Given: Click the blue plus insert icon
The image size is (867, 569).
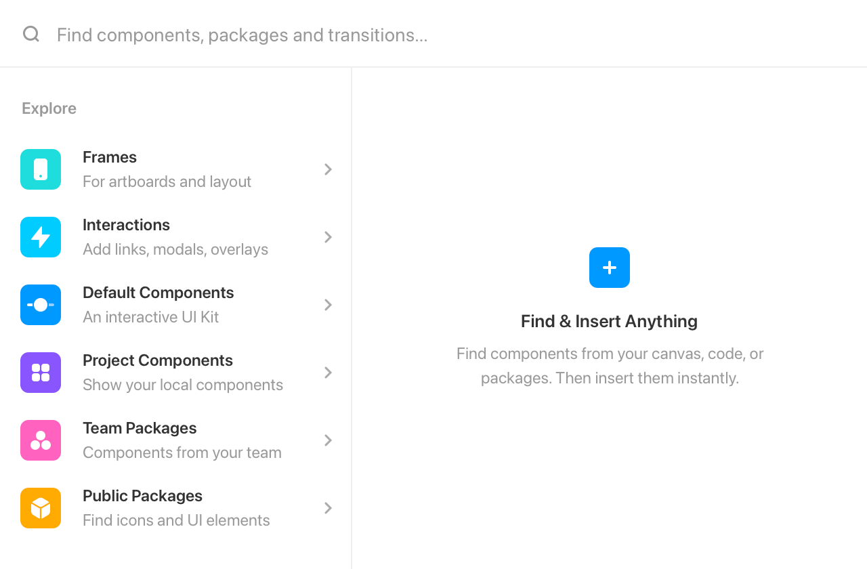Looking at the screenshot, I should pos(610,268).
